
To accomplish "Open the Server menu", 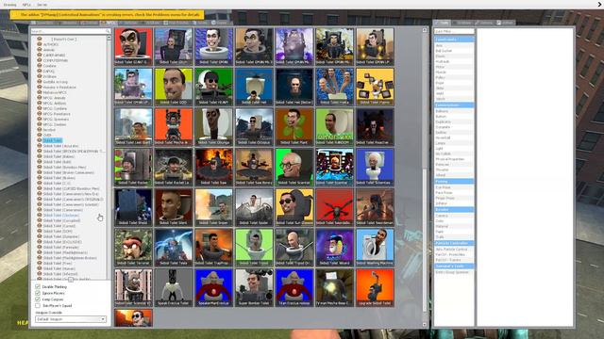I will coord(42,5).
